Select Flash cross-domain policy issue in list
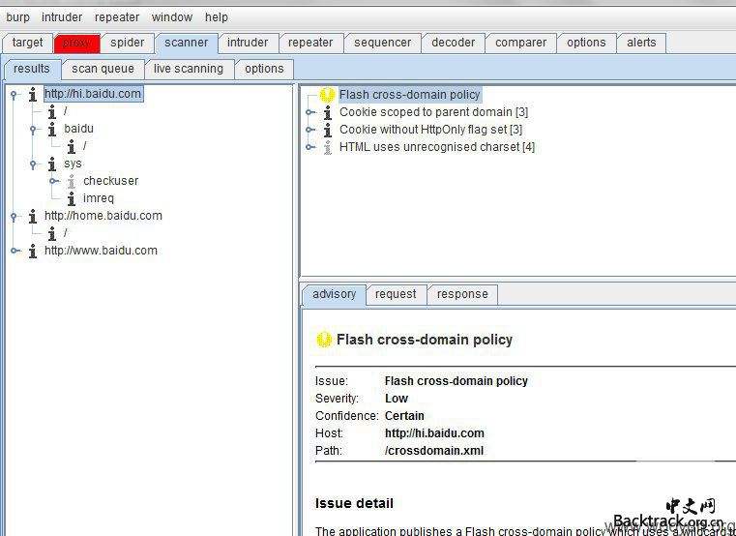This screenshot has width=736, height=536. [x=410, y=95]
